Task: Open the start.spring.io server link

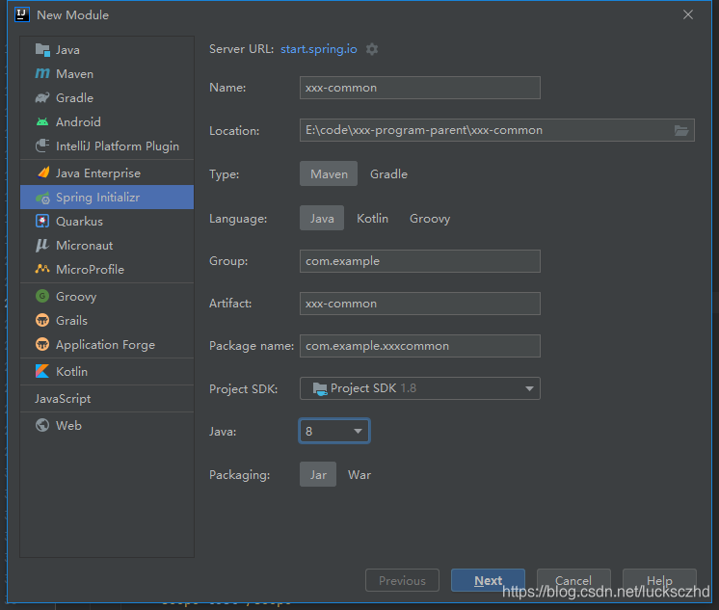Action: [319, 48]
